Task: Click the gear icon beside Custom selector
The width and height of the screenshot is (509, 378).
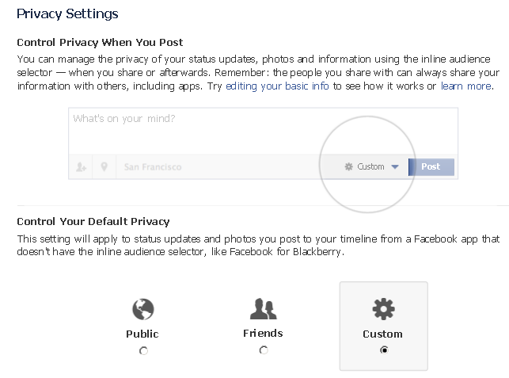Action: tap(348, 167)
